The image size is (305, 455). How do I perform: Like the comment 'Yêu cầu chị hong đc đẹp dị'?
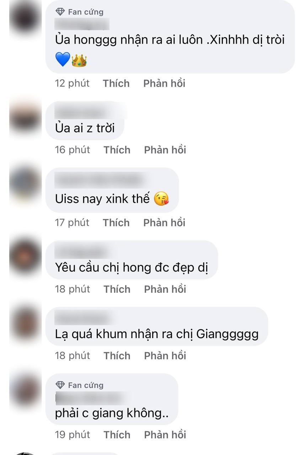click(x=117, y=289)
